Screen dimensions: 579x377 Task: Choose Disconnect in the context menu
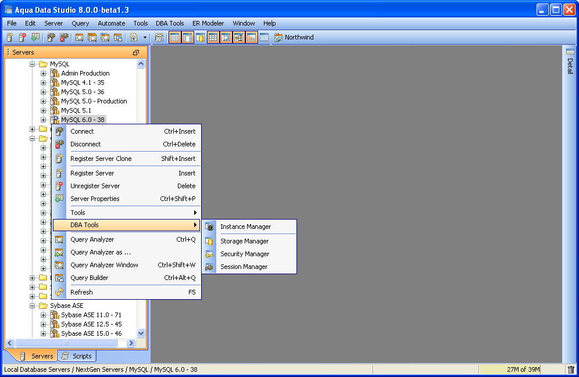[127, 144]
